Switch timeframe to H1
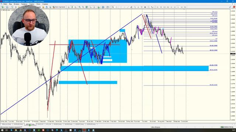Viewport: 236px width, 132px height. pos(171,7)
